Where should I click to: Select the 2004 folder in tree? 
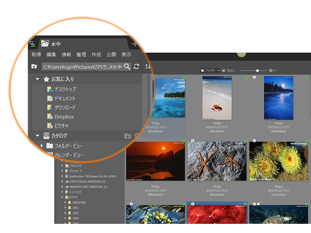pyautogui.click(x=75, y=218)
